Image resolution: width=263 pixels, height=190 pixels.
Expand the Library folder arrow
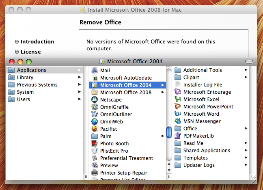click(x=80, y=77)
